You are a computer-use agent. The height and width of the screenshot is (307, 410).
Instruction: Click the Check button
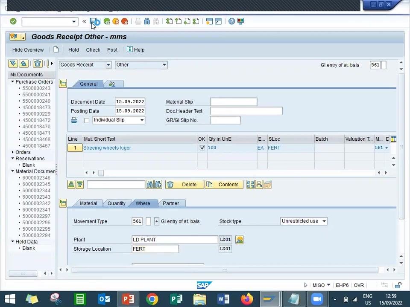point(93,50)
